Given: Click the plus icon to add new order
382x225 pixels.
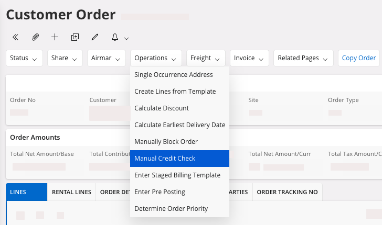Looking at the screenshot, I should pos(55,37).
